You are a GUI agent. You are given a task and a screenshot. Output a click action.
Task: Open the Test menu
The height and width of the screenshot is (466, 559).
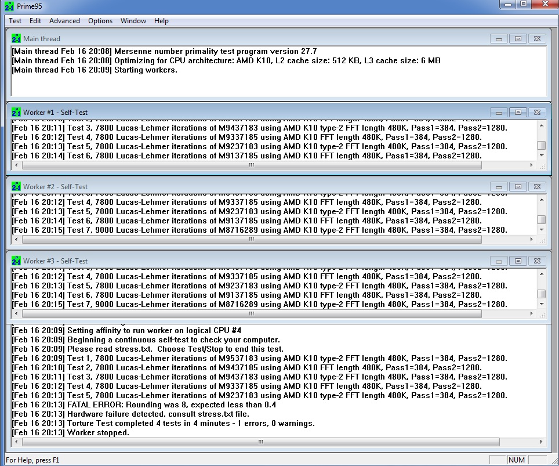pyautogui.click(x=15, y=21)
